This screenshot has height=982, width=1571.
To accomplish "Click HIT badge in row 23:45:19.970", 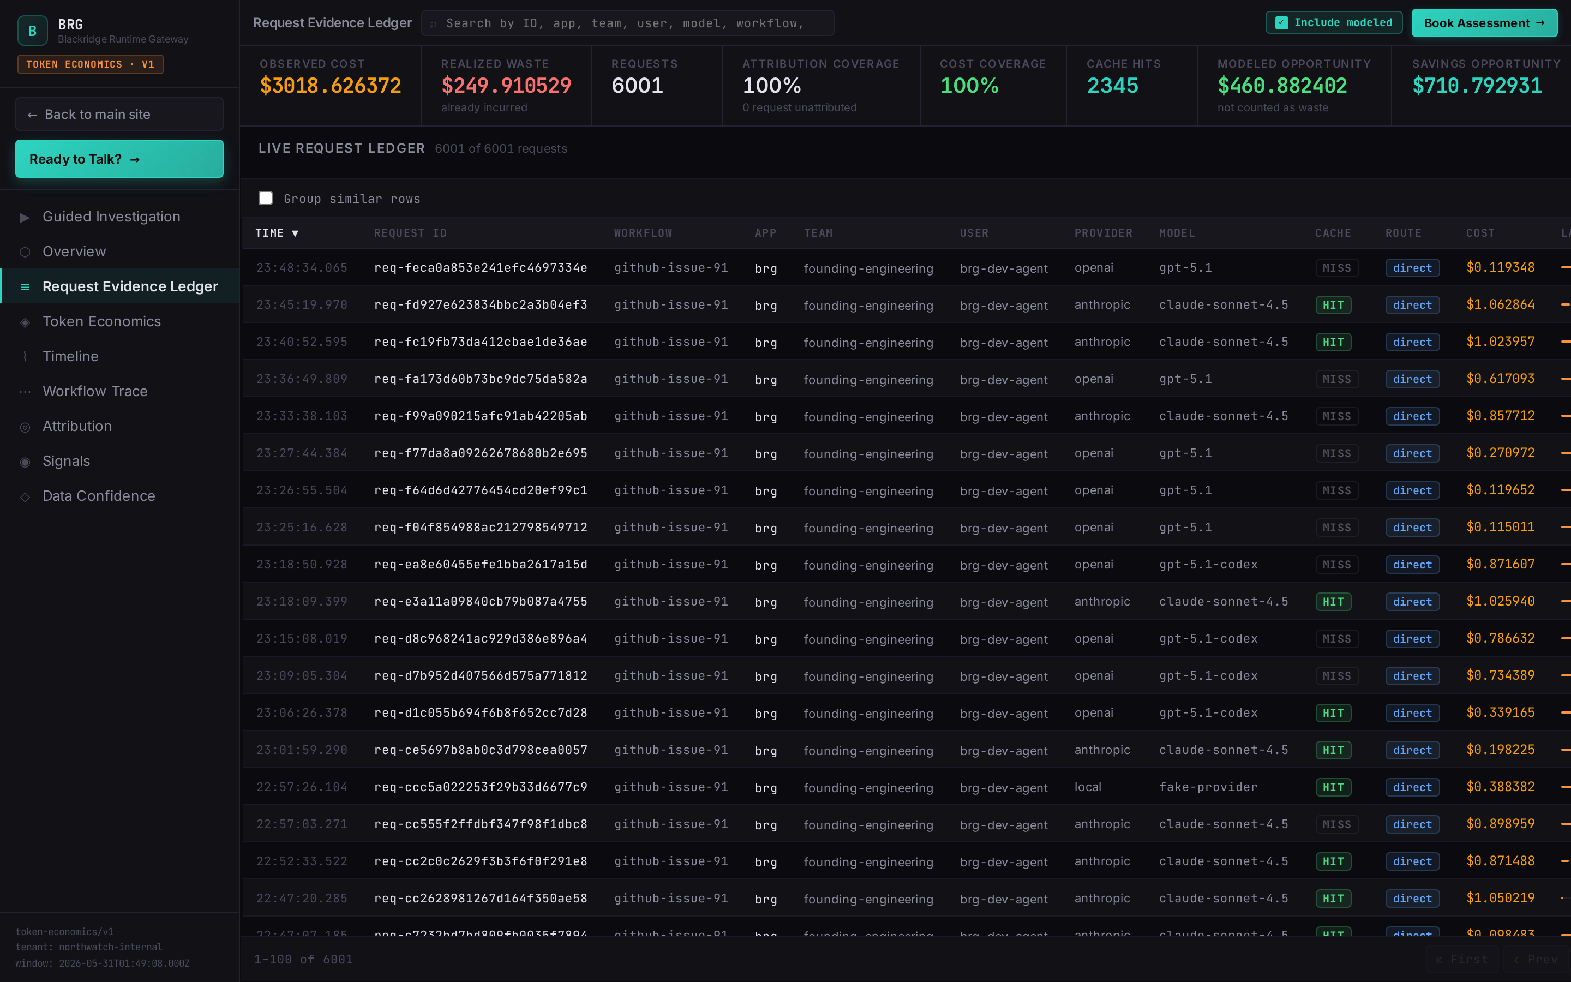I will 1333,306.
